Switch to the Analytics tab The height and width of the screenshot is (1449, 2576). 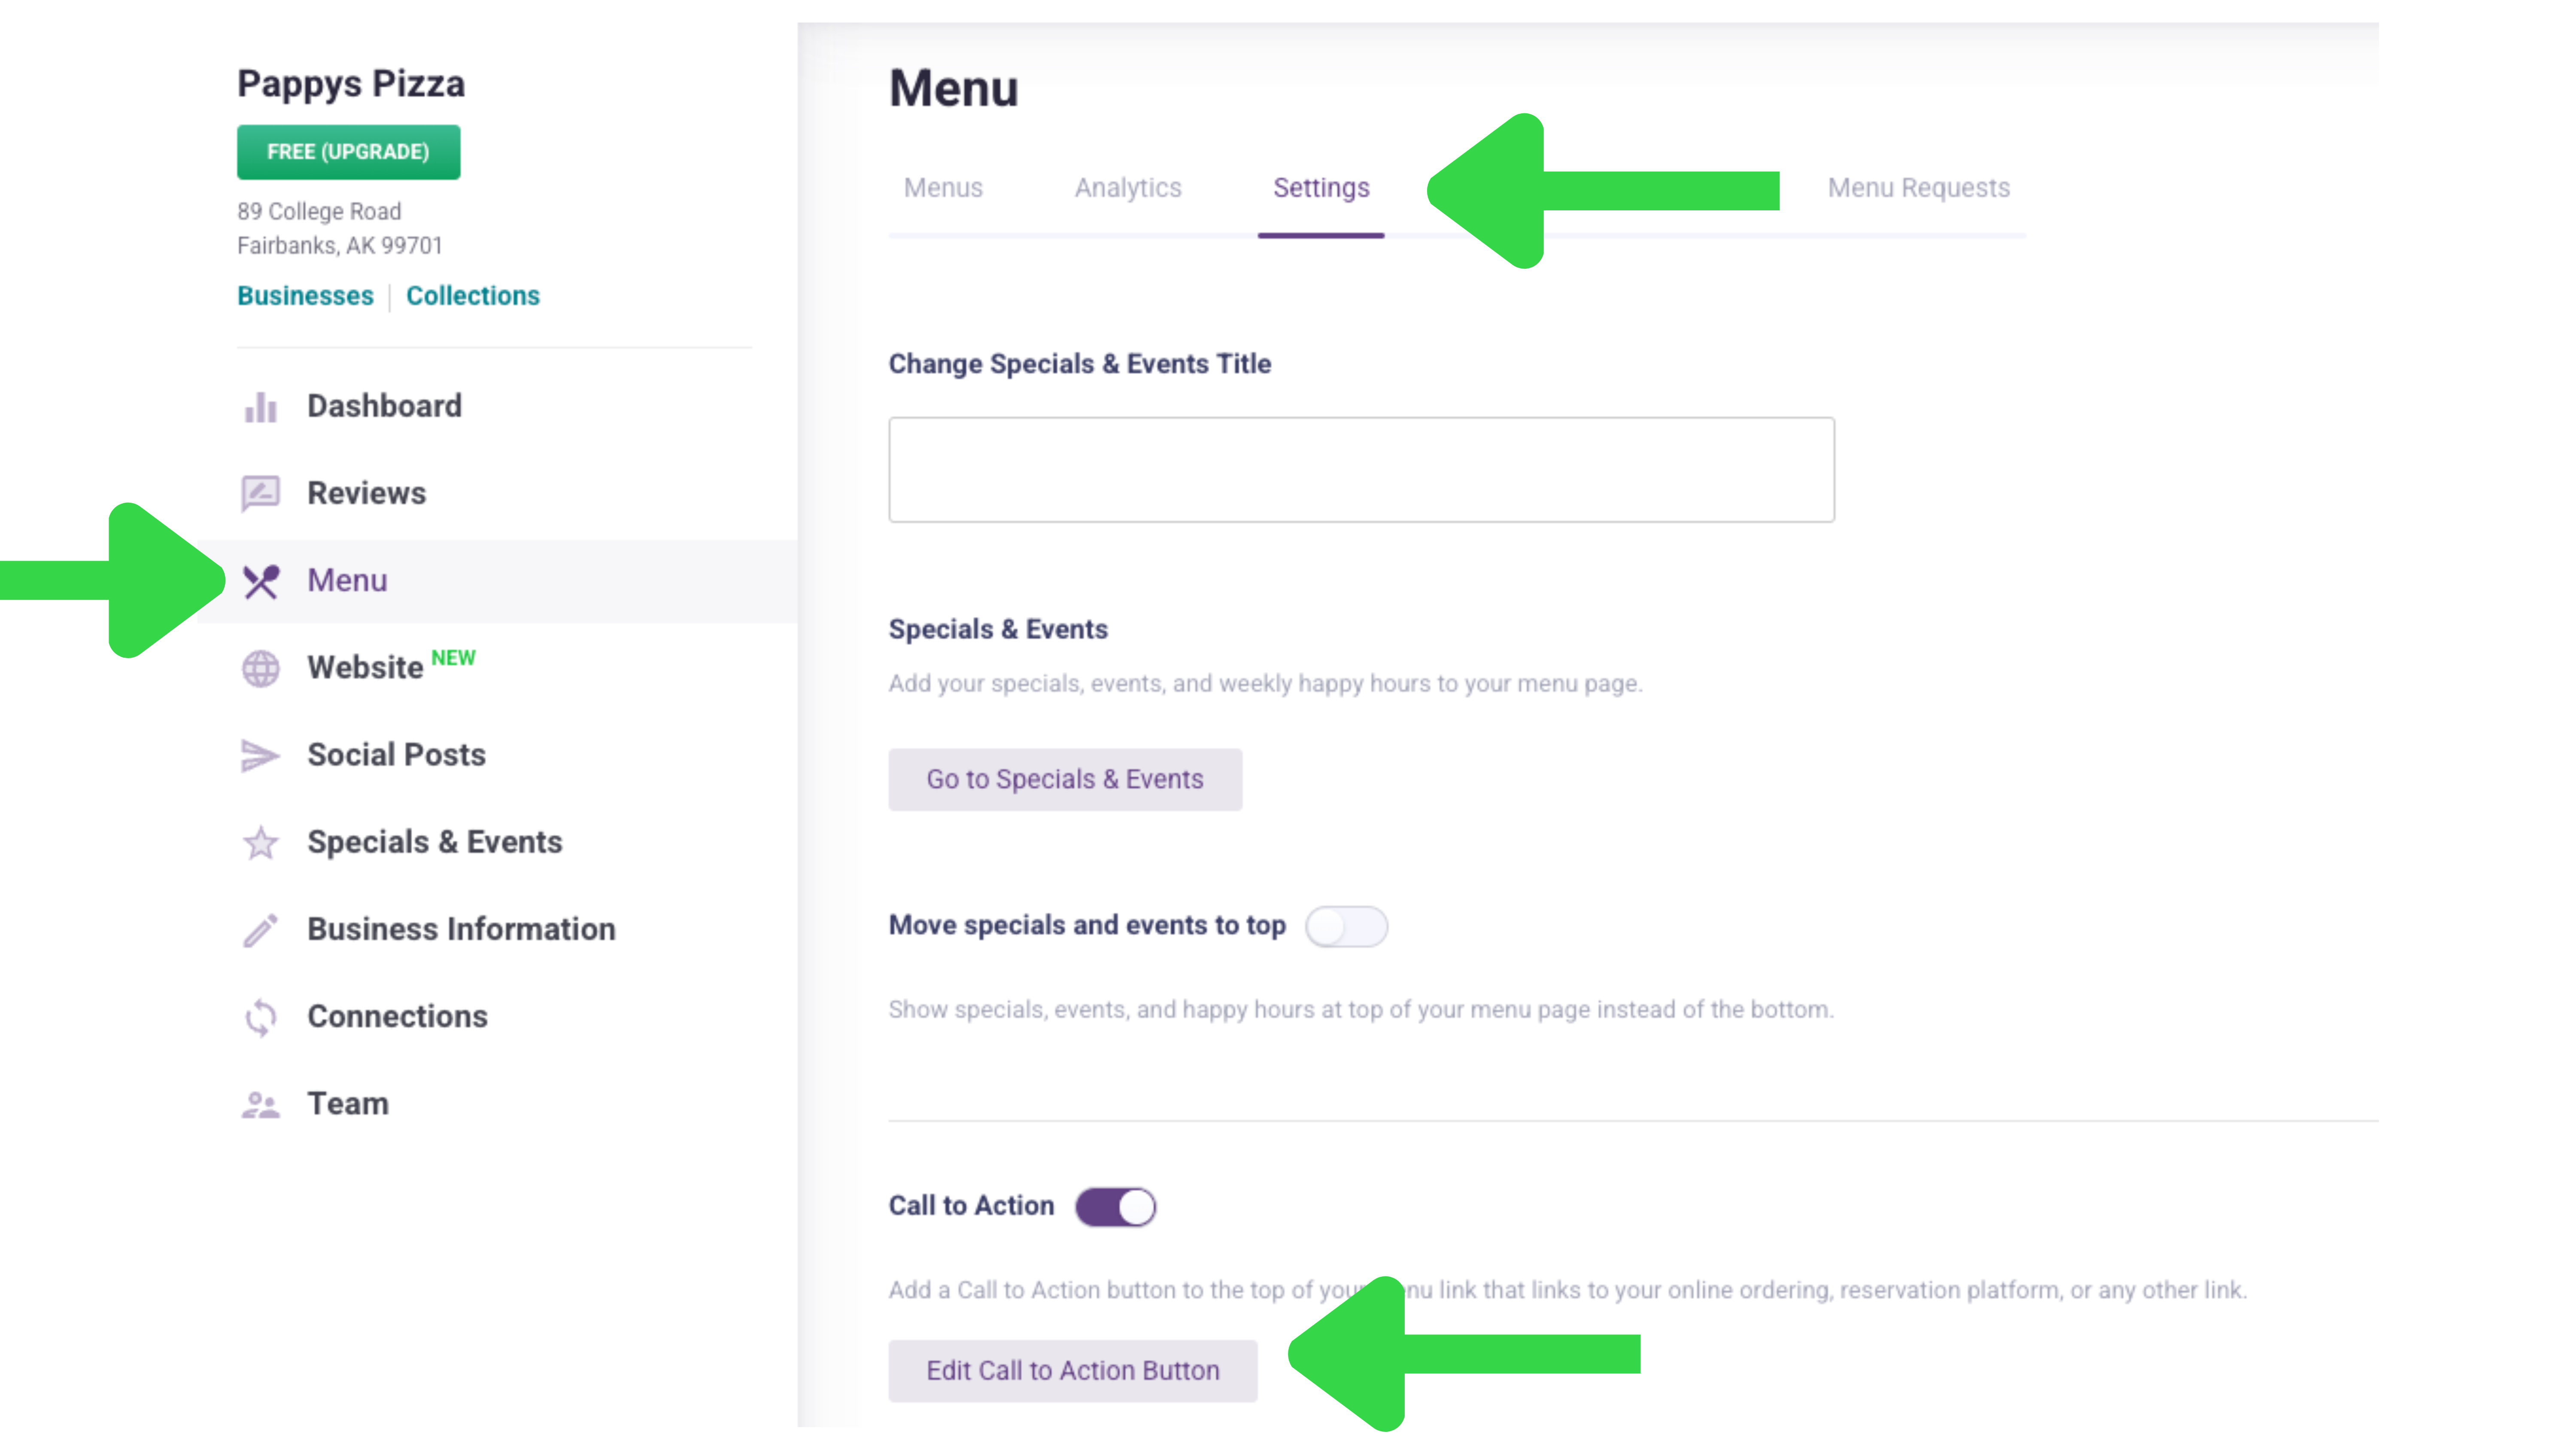pyautogui.click(x=1128, y=188)
